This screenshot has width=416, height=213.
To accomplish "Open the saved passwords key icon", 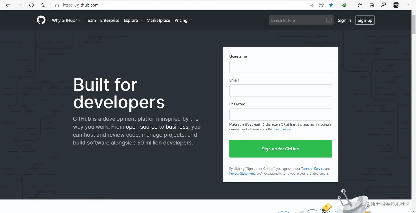I will 312,5.
